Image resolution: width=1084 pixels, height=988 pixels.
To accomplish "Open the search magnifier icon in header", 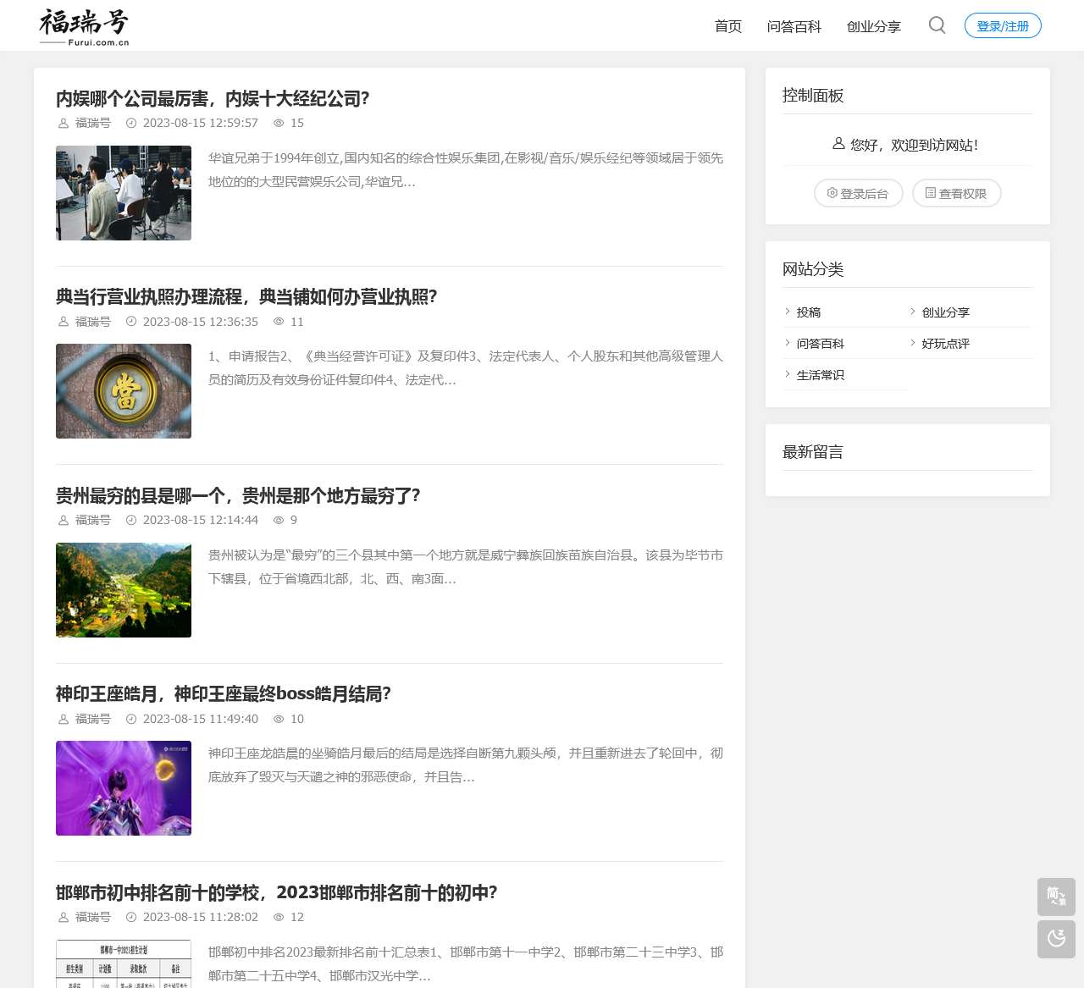I will click(x=937, y=25).
